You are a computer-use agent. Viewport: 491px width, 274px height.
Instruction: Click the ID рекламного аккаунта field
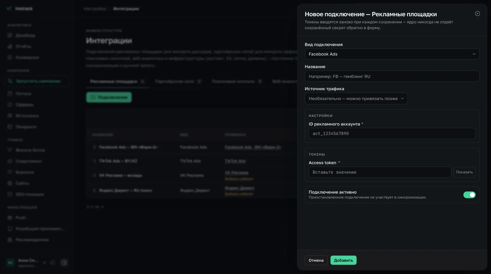[392, 133]
